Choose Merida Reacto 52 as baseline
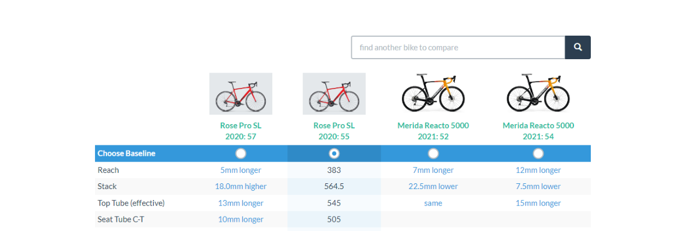The image size is (691, 231). coord(433,153)
